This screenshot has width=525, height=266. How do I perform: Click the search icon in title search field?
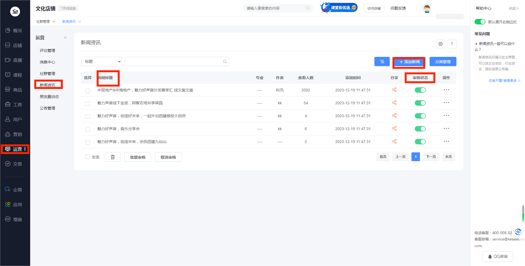point(225,61)
